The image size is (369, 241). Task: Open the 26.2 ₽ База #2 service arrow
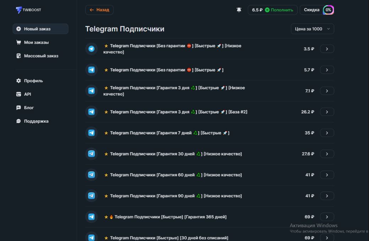tap(327, 112)
